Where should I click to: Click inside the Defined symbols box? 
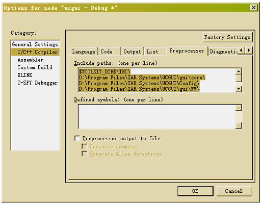click(157, 116)
